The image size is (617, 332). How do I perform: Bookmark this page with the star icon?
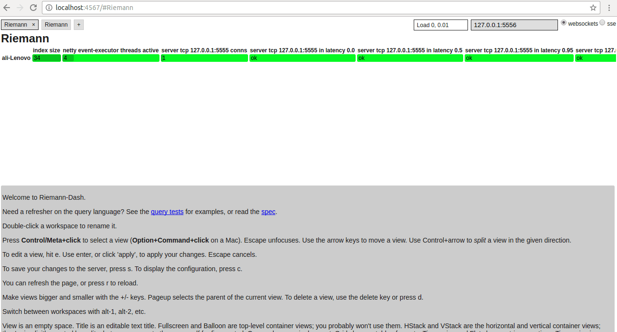[593, 8]
